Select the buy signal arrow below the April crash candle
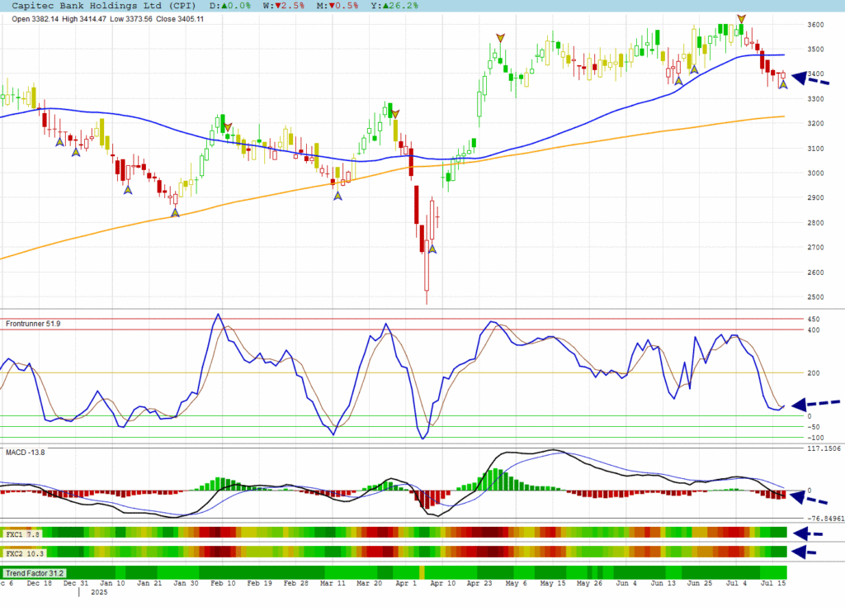Viewport: 845px width, 607px height. (x=432, y=249)
